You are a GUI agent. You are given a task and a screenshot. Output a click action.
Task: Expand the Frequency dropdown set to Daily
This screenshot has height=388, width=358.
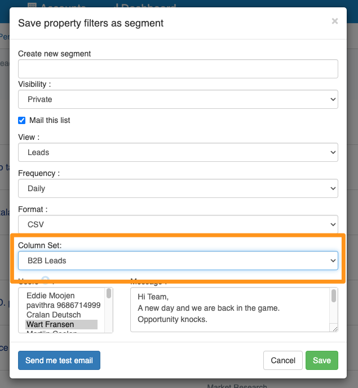[x=178, y=188]
